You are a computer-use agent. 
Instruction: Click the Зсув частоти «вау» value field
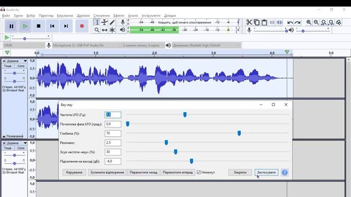pyautogui.click(x=113, y=152)
